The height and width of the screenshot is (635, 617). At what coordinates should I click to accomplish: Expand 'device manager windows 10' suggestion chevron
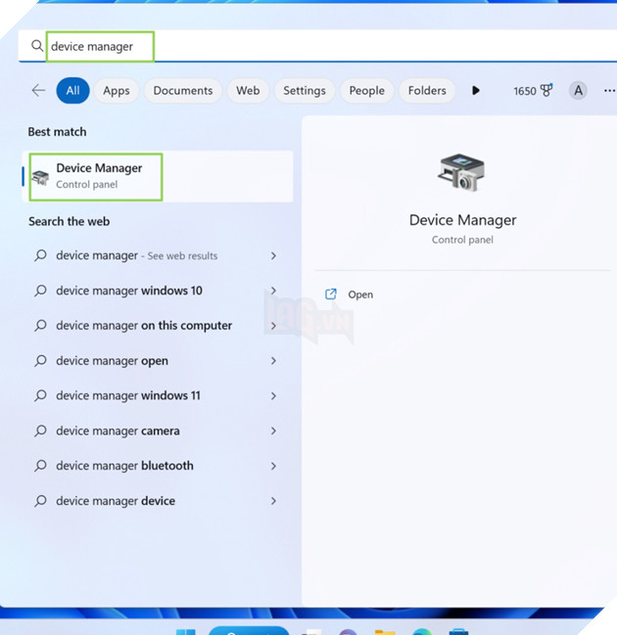click(x=273, y=291)
